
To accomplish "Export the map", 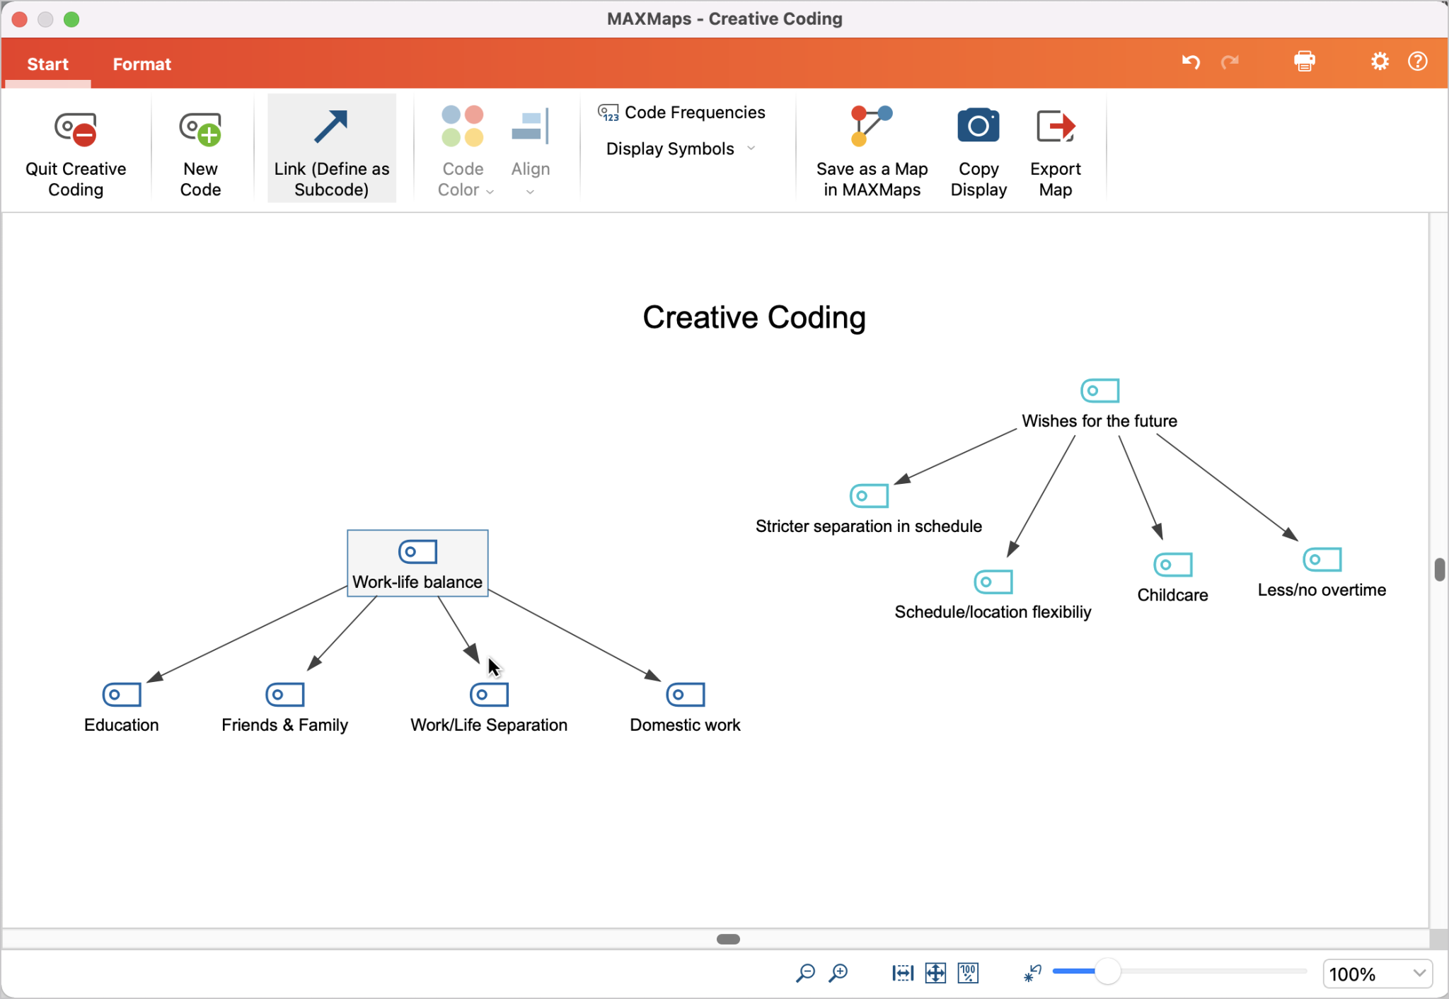I will pos(1053,149).
